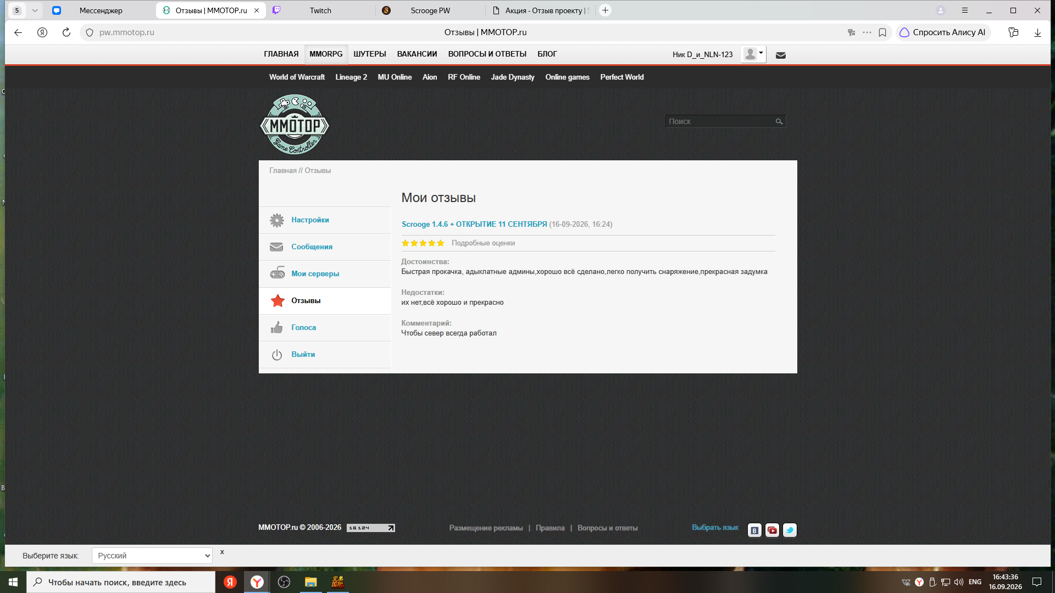Click the Lineage 2 game link
The height and width of the screenshot is (593, 1055).
(351, 77)
